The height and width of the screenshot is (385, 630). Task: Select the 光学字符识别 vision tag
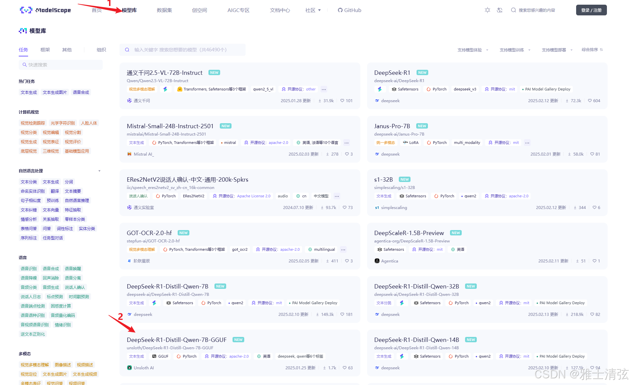tap(63, 123)
